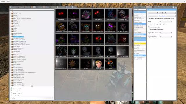Open the Animals NPC category
The width and height of the screenshot is (186, 104).
(x=15, y=15)
